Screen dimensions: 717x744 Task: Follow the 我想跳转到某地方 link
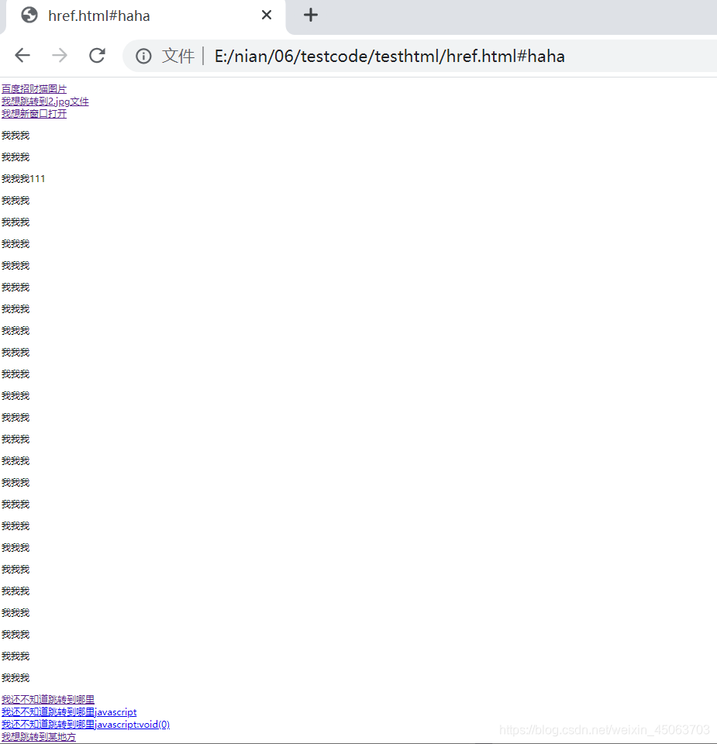click(x=39, y=736)
